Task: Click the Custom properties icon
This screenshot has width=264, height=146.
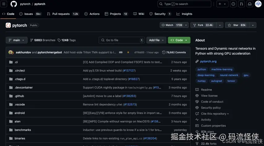Action: pyautogui.click(x=197, y=126)
